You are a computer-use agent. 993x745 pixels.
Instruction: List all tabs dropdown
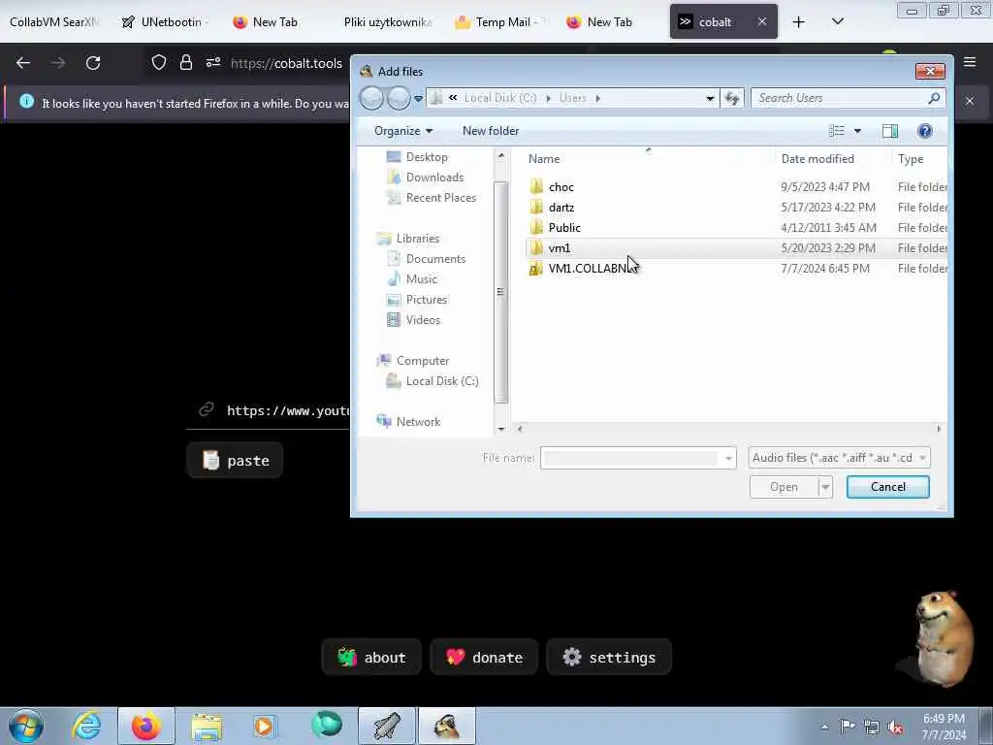(x=837, y=21)
